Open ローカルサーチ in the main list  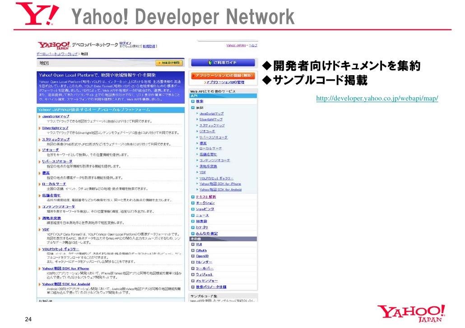coord(54,184)
